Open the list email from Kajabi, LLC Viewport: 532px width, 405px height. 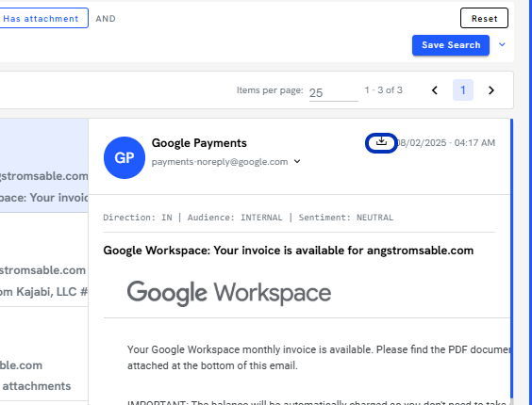tap(44, 260)
